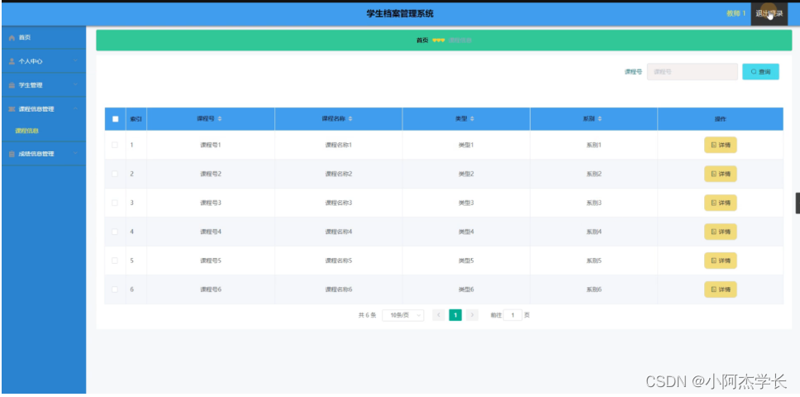Screen dimensions: 800x397
Task: Sort the table by the 类型 column arrows
Action: point(472,119)
